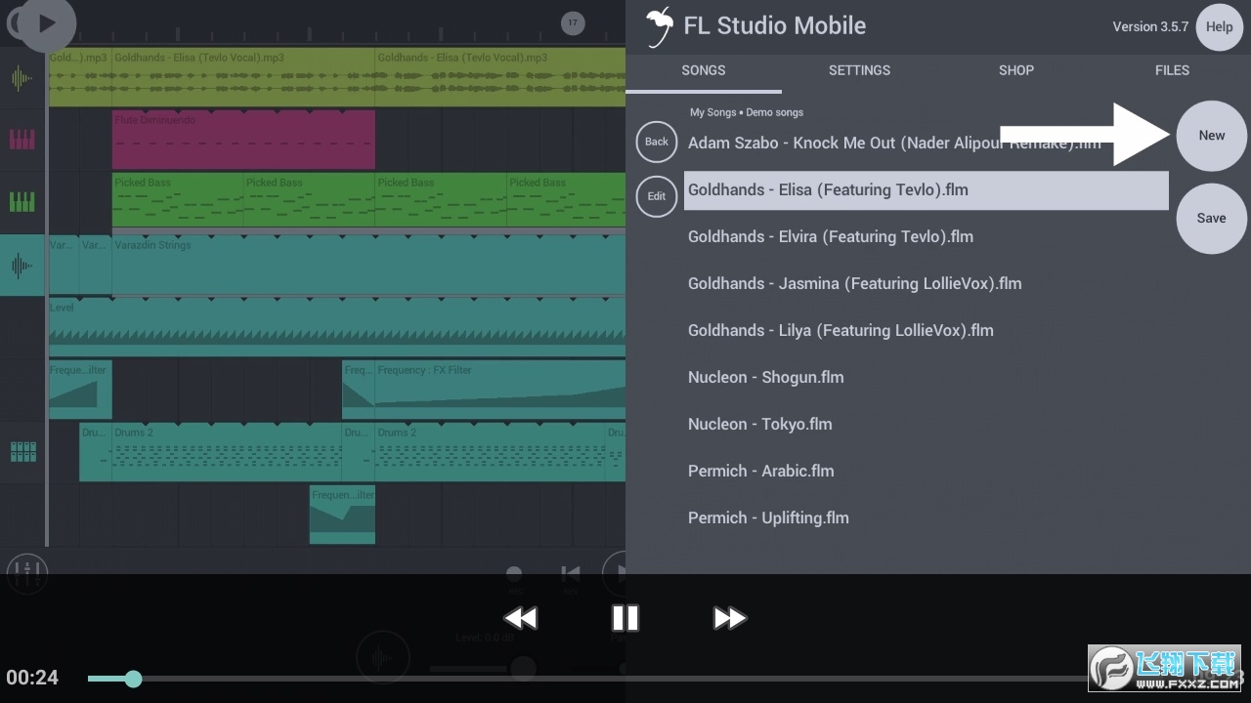Select the Frequency : FX Filter clip
This screenshot has height=703, width=1251.
point(500,390)
